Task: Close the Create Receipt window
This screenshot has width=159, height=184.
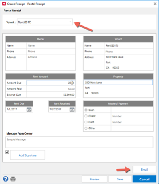Action: pyautogui.click(x=155, y=4)
